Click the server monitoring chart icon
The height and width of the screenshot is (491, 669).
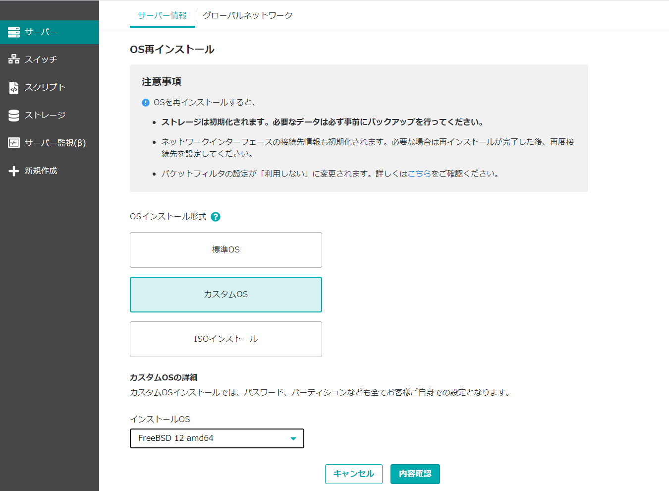pyautogui.click(x=14, y=143)
